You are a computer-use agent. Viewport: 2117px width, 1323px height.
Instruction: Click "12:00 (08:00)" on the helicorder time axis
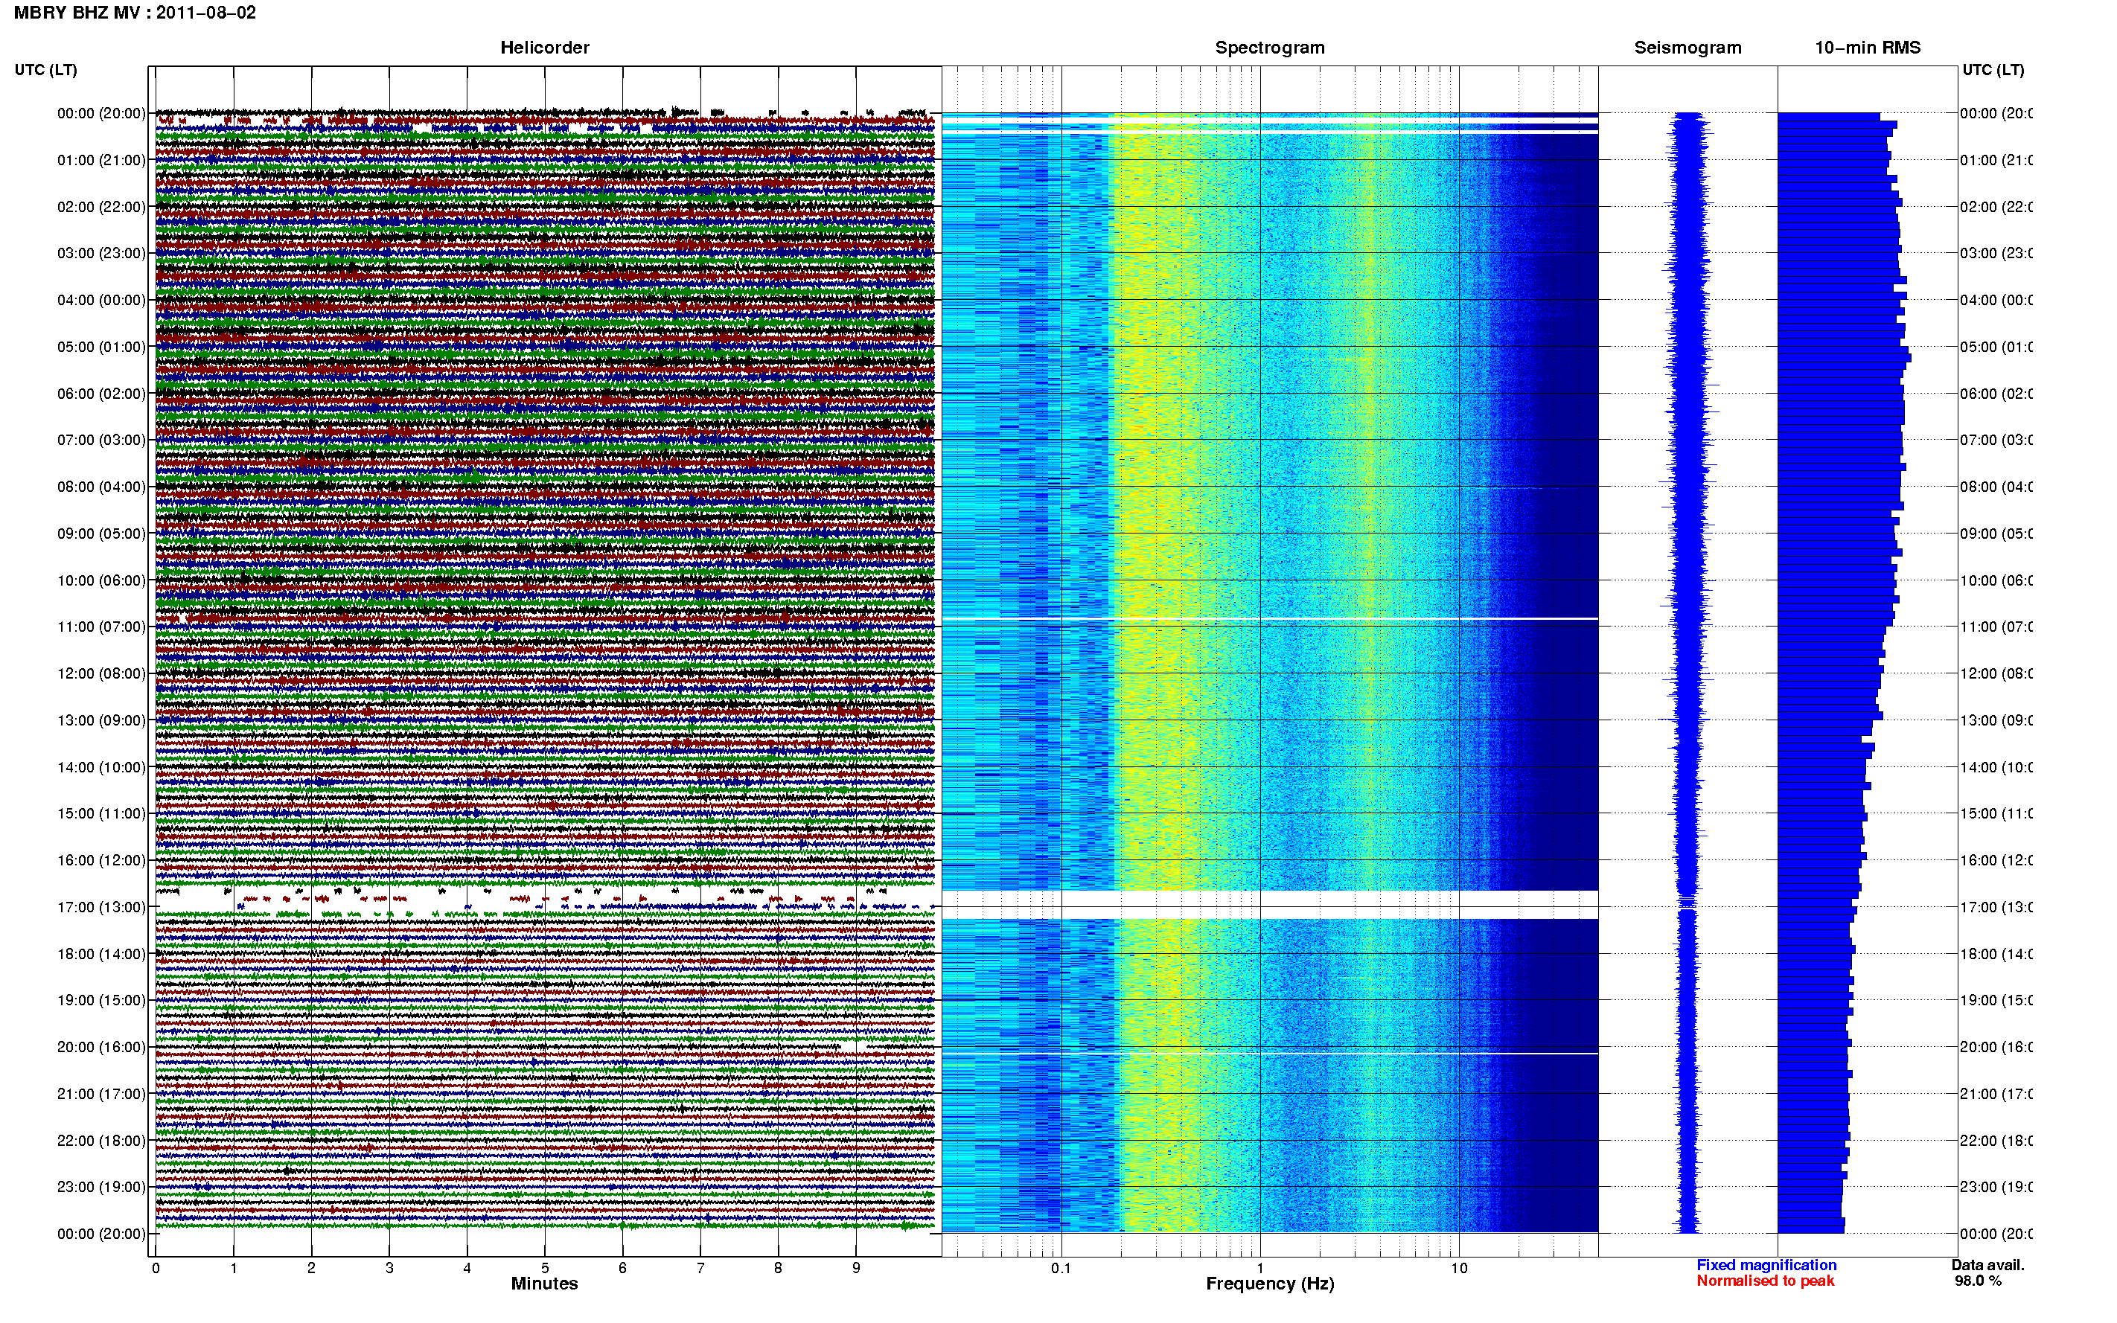click(x=101, y=673)
